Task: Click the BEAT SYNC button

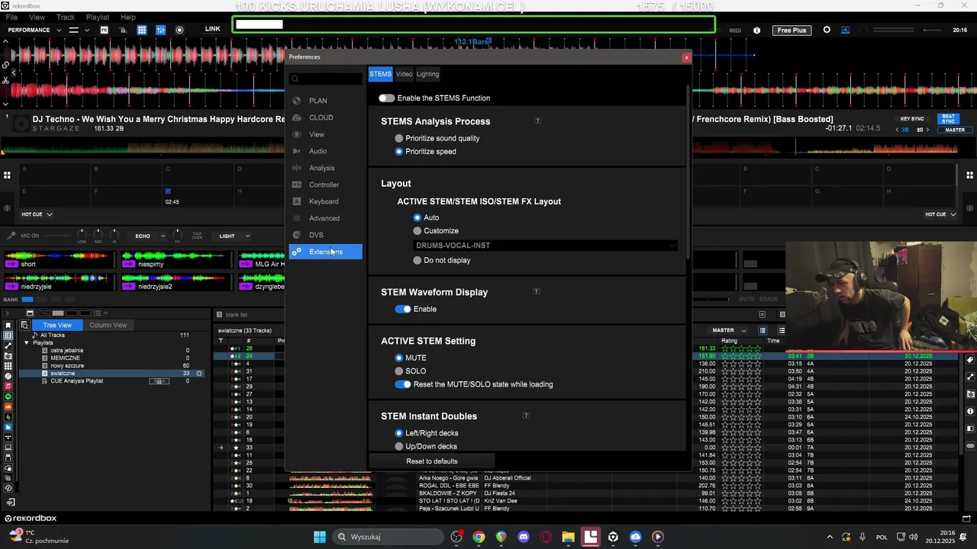Action: [x=948, y=119]
